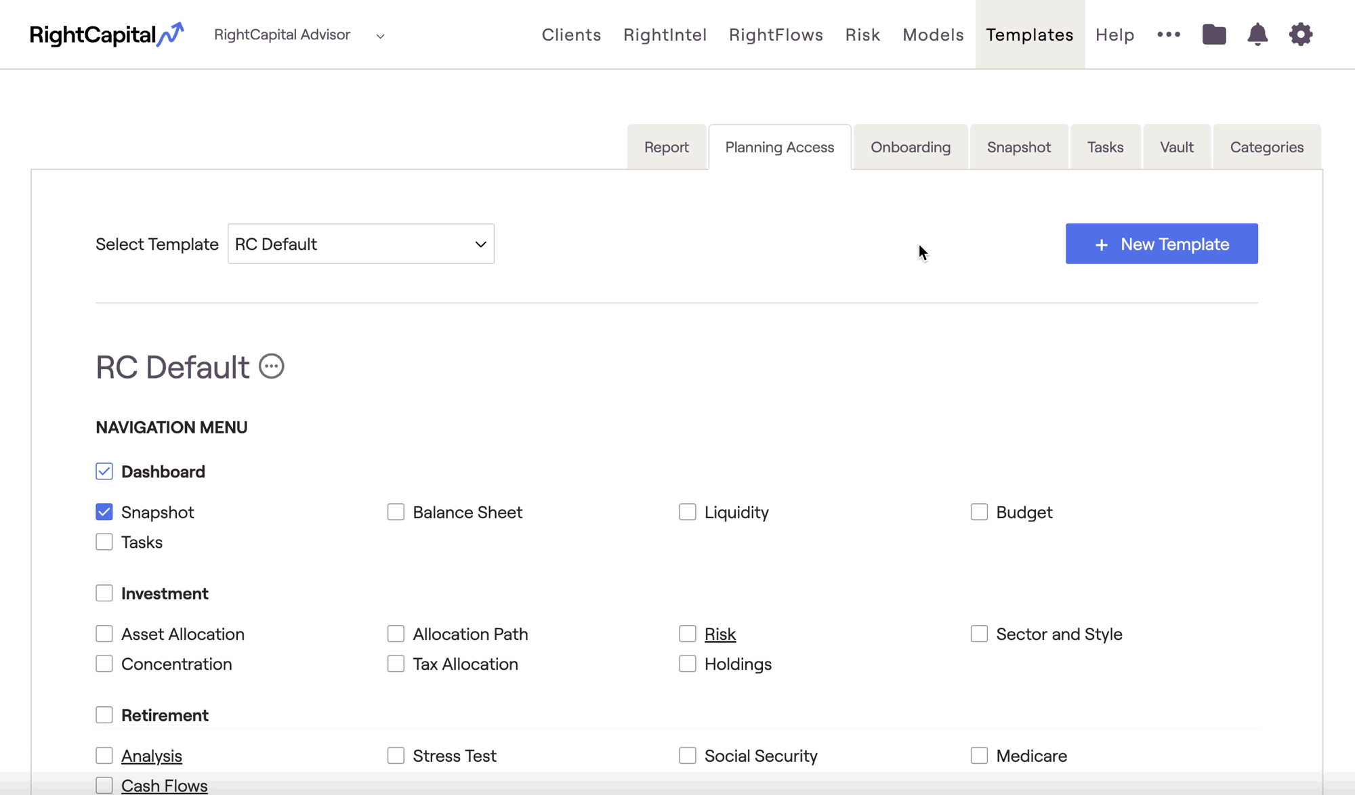Click the underlined Risk link under Investment
The image size is (1355, 795).
click(720, 634)
